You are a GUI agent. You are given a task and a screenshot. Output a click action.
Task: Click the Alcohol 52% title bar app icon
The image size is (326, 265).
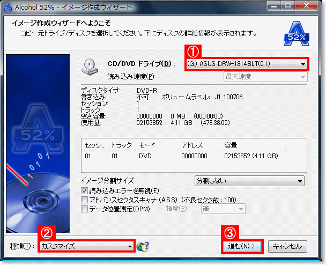coord(8,8)
